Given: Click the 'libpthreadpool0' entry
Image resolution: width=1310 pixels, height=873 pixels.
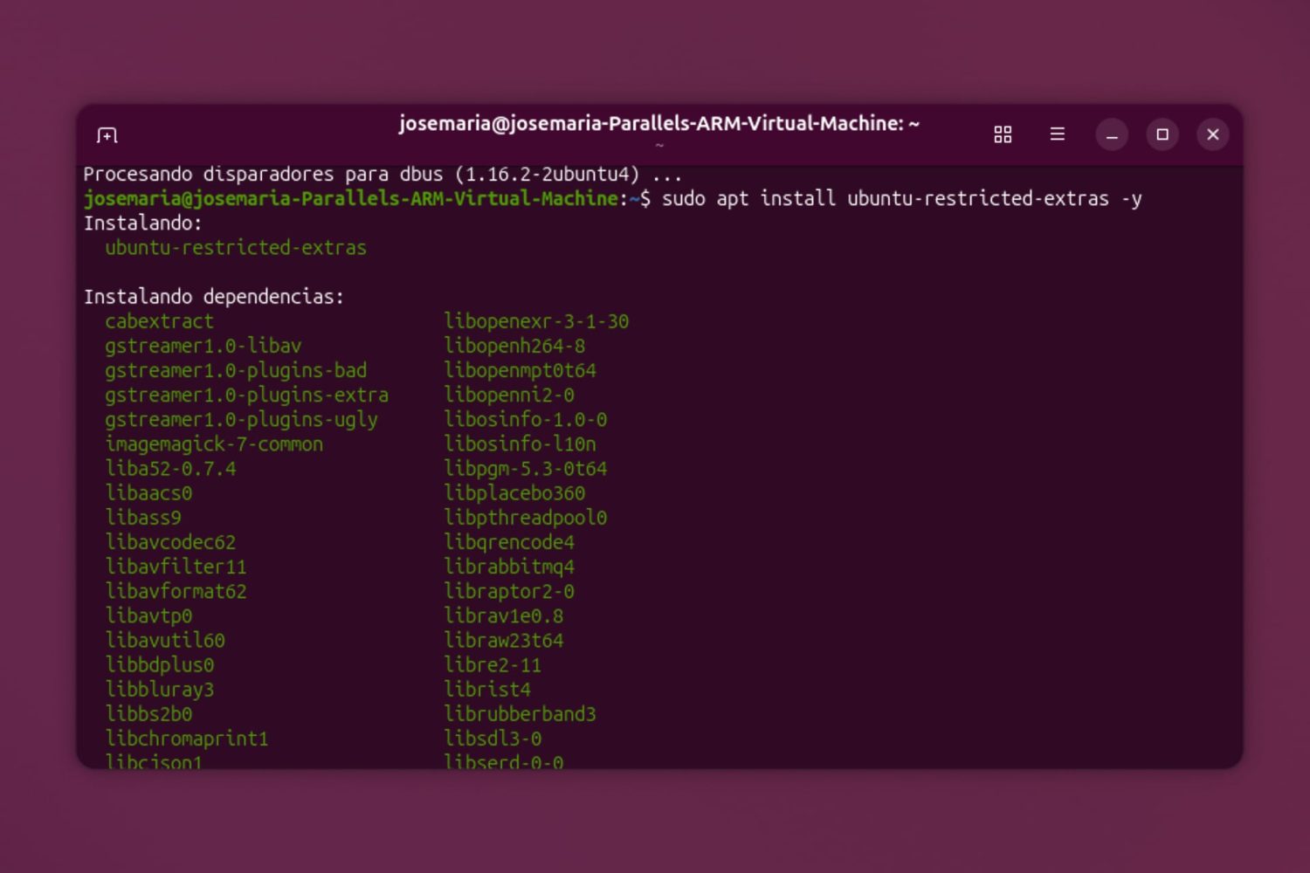Looking at the screenshot, I should point(525,518).
